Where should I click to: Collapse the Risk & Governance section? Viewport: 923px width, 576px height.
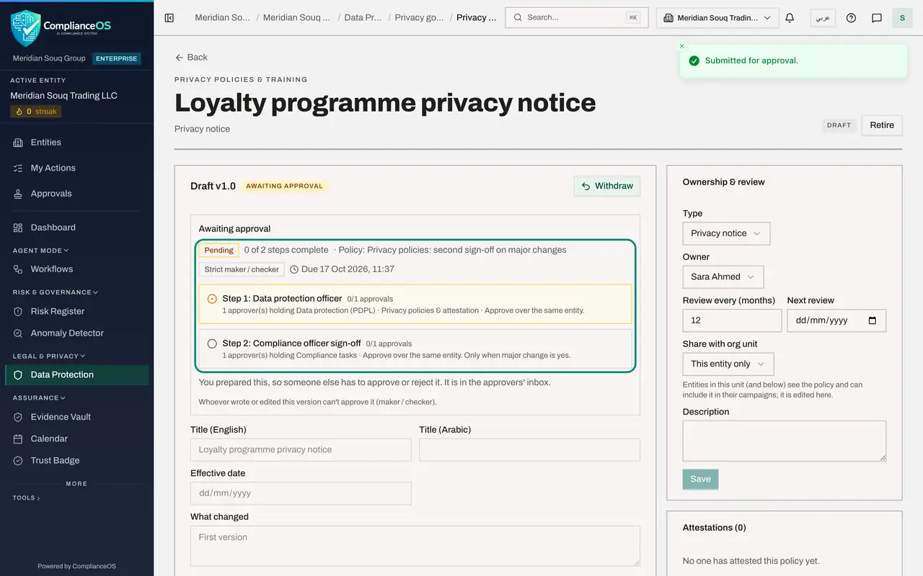(x=56, y=292)
